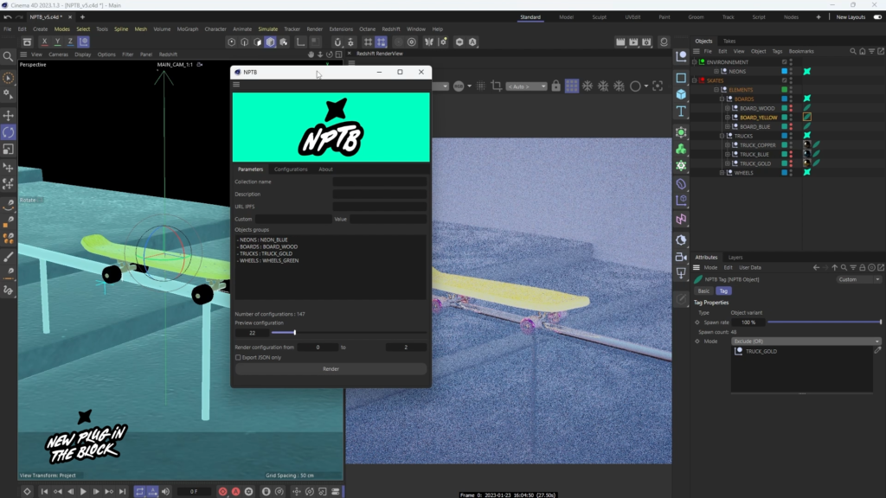Jump to the end of the timeline
The height and width of the screenshot is (498, 886).
click(122, 492)
